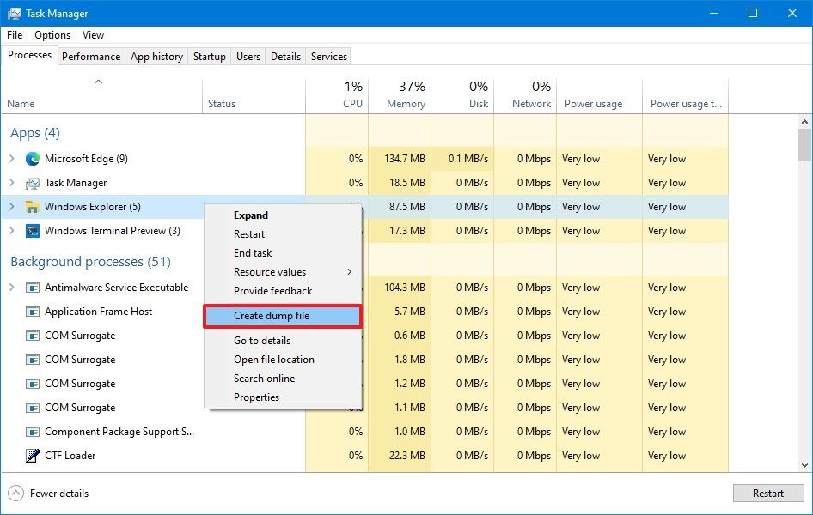Click the Component Package Support icon
Viewport: 813px width, 515px height.
click(x=33, y=431)
